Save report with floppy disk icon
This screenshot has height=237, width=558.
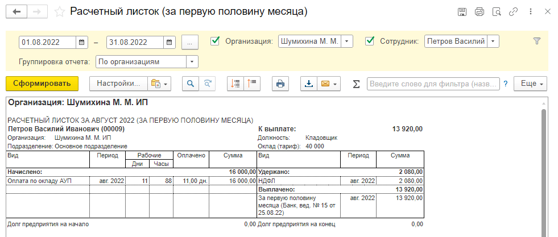point(462,12)
